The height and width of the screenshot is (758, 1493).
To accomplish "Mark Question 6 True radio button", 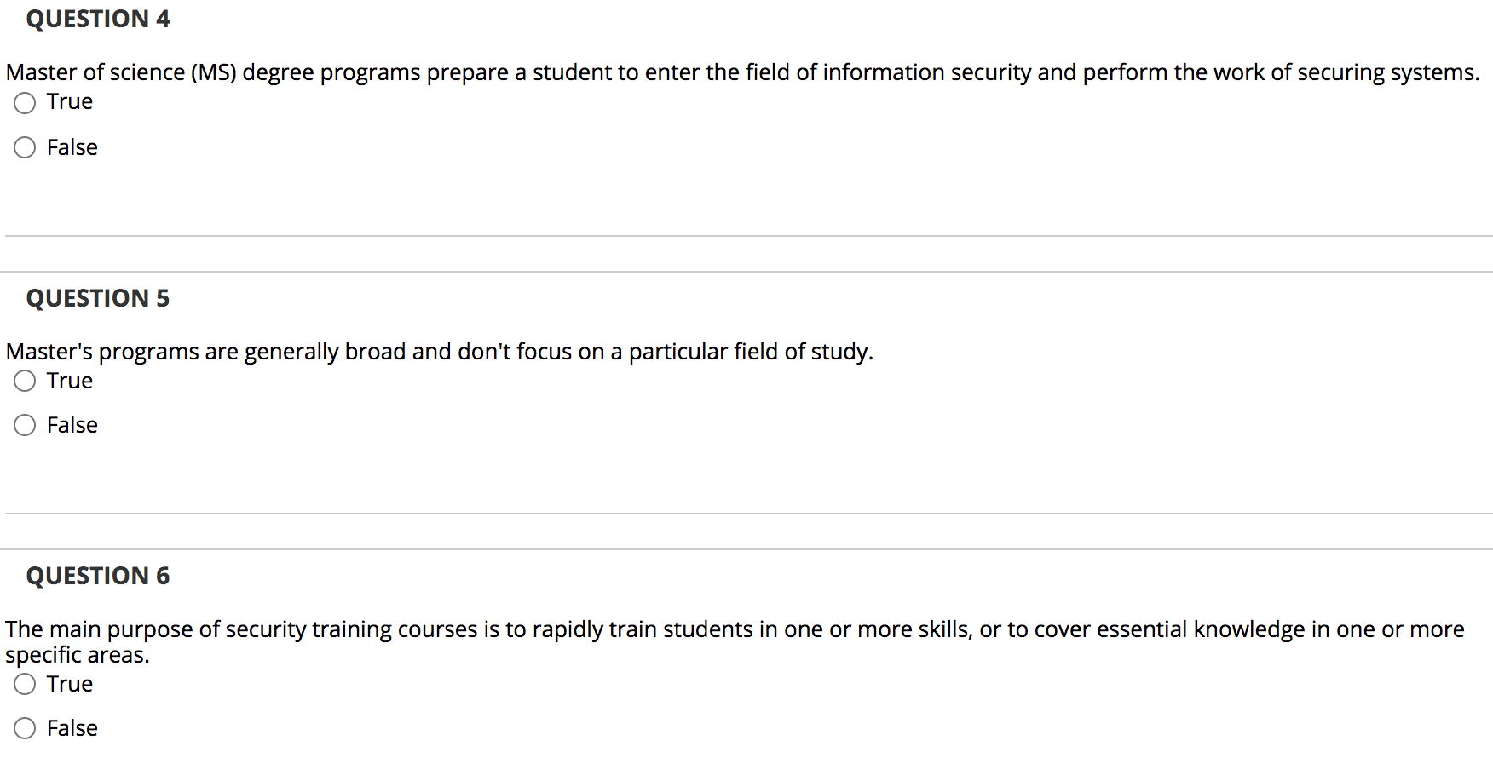I will pyautogui.click(x=25, y=684).
